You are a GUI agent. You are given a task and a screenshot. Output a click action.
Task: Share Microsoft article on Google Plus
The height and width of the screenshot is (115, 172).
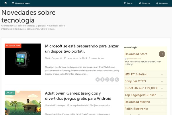(x=107, y=79)
